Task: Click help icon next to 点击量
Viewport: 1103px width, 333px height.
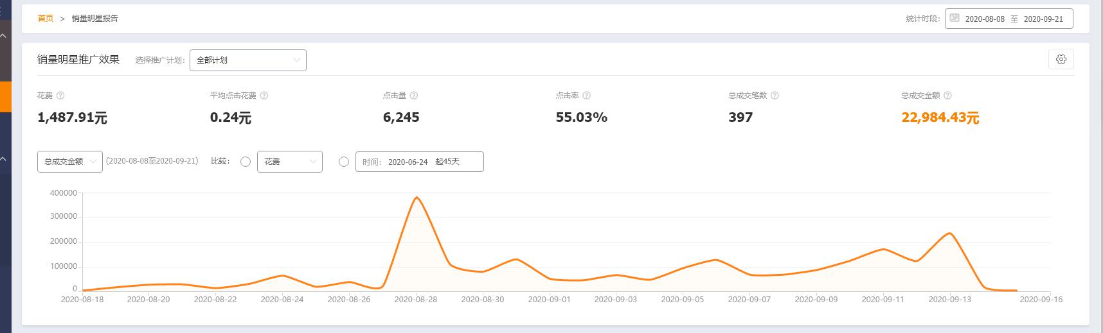Action: click(413, 96)
